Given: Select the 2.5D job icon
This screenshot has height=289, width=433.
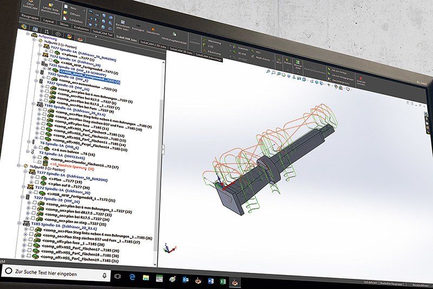Looking at the screenshot, I should (205, 45).
